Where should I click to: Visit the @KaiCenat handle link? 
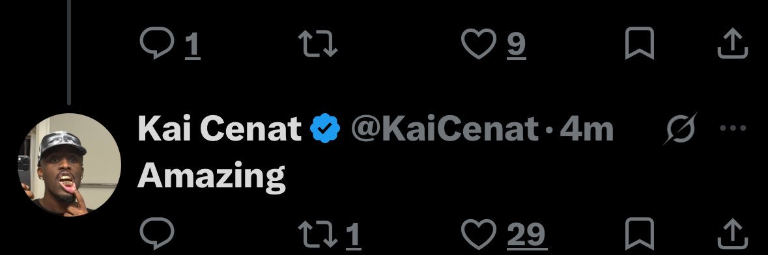click(x=444, y=129)
